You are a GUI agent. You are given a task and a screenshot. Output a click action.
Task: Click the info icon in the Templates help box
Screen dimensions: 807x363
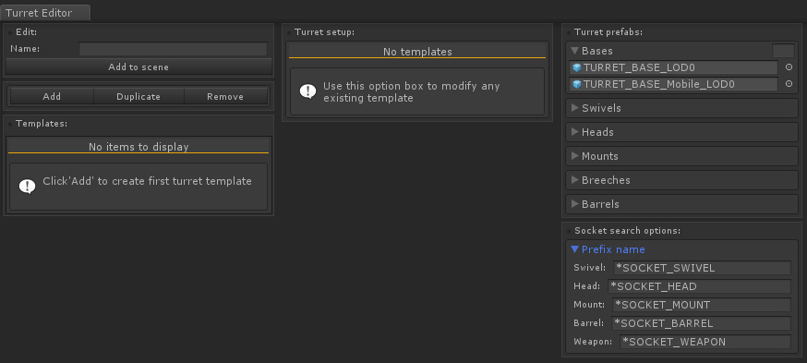[x=28, y=187]
